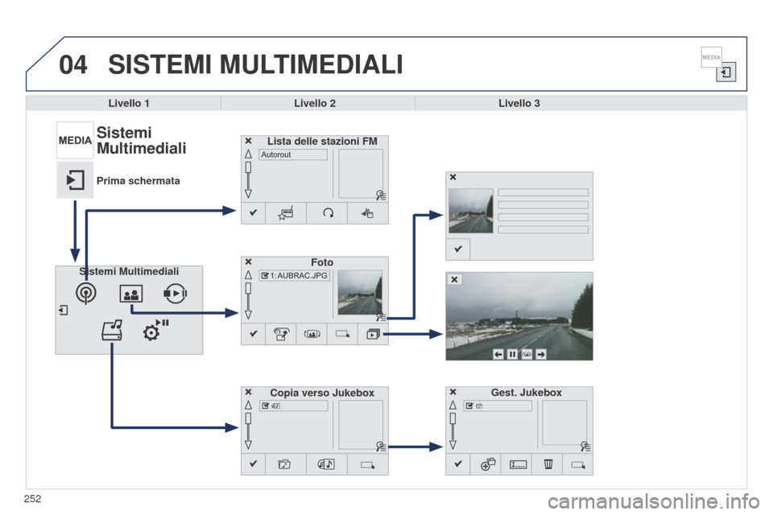
Task: Confirm with checkmark in Copia verso Jukebox
Action: pos(254,464)
